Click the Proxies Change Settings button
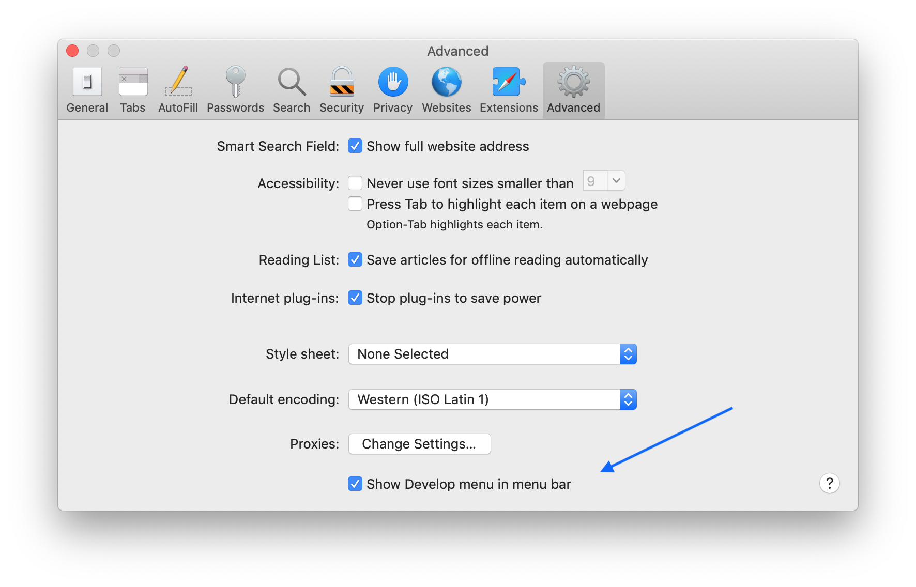Viewport: 916px width, 587px height. (420, 444)
